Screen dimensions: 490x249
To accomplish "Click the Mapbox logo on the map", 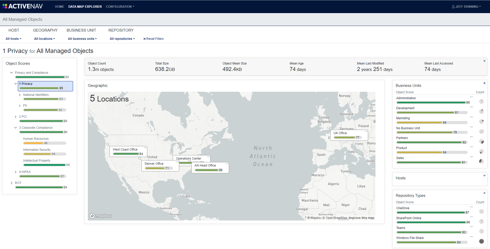I will [x=101, y=216].
